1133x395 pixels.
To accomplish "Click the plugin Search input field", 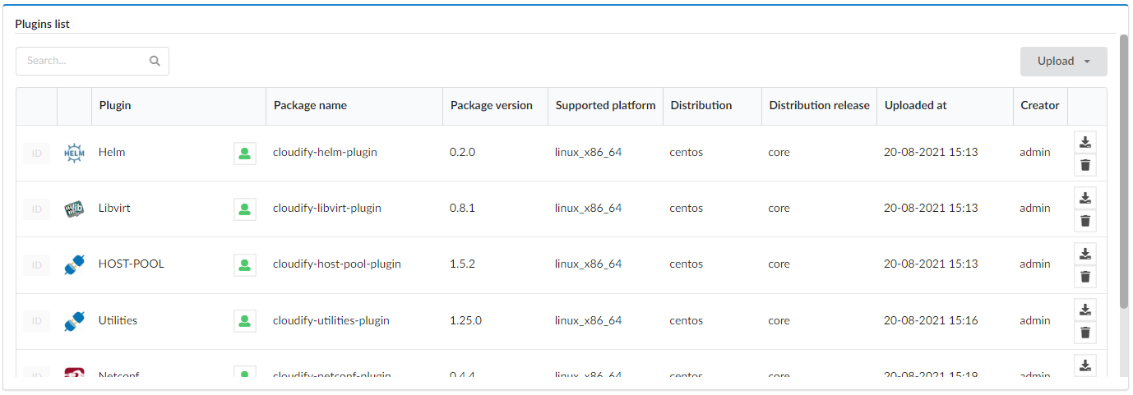I will 92,61.
